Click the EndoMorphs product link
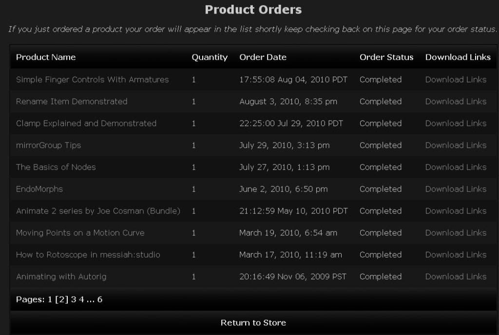The height and width of the screenshot is (335, 499). (x=39, y=189)
